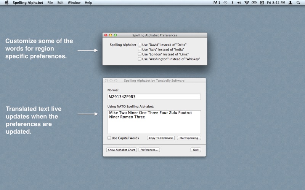Open the user account menu icon
Screen dimensions: 305x190
pos(291,3)
